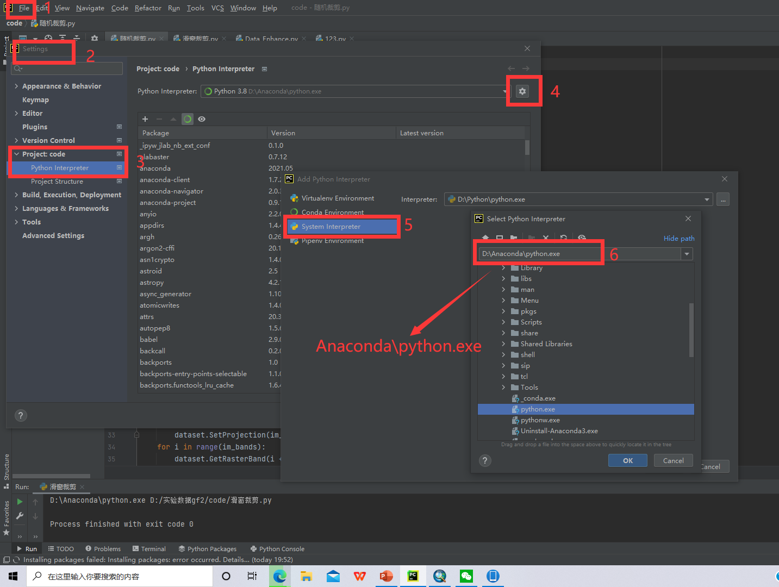Toggle the eye icon for early releases
Image resolution: width=779 pixels, height=587 pixels.
click(x=201, y=118)
